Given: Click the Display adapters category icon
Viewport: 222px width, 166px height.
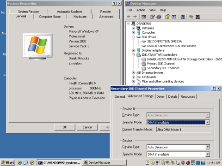Looking at the screenshot, I should coord(138,50).
